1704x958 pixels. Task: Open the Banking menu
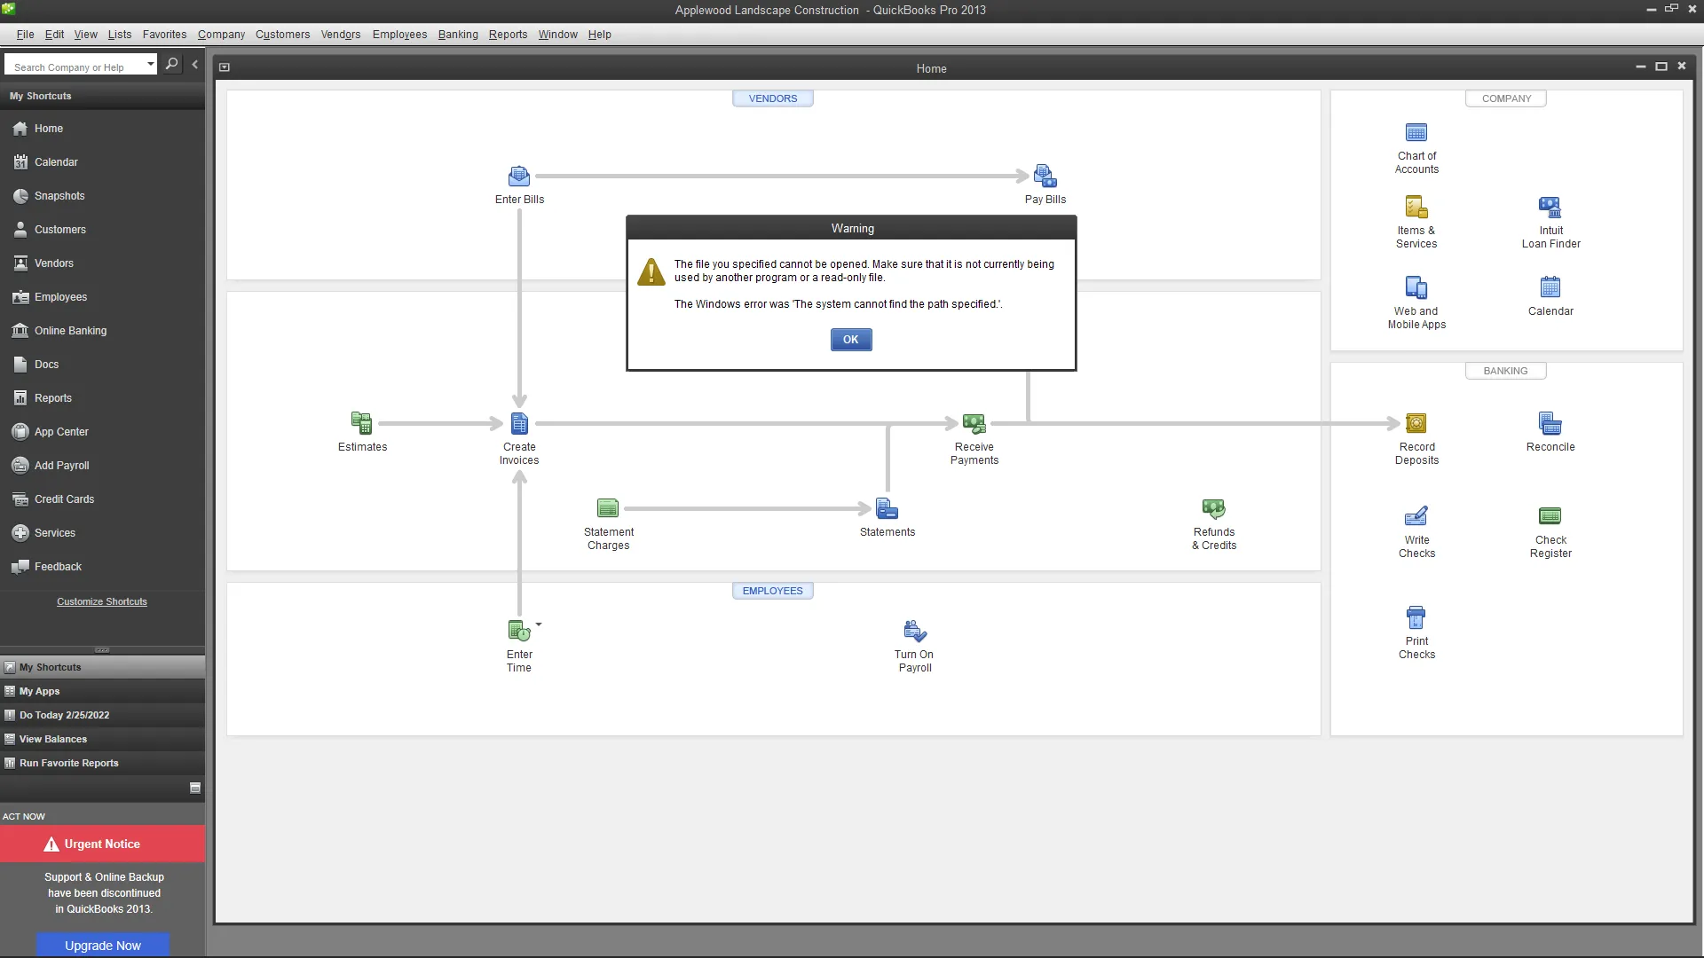click(x=458, y=35)
